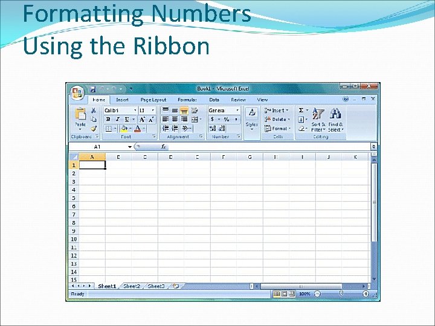Open Find & Select binoculars

point(335,120)
